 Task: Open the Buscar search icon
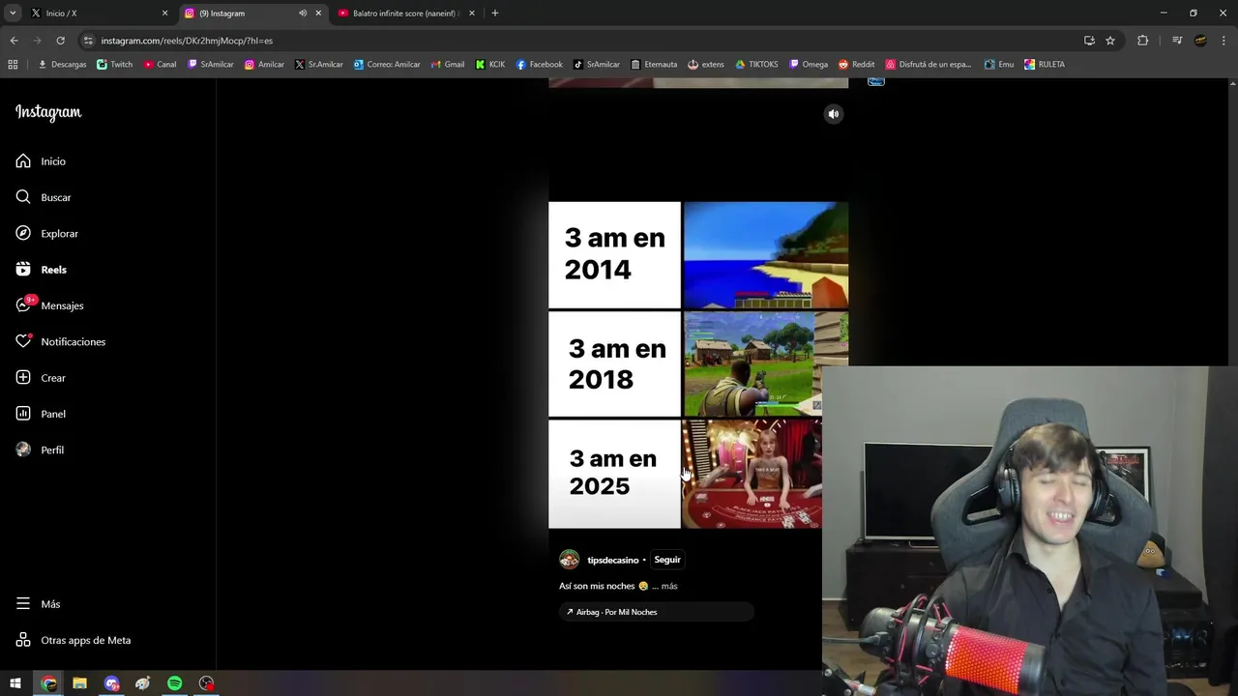pos(23,197)
